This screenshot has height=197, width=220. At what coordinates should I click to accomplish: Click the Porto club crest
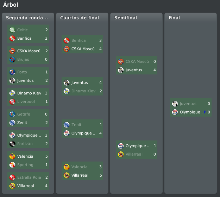(x=12, y=72)
